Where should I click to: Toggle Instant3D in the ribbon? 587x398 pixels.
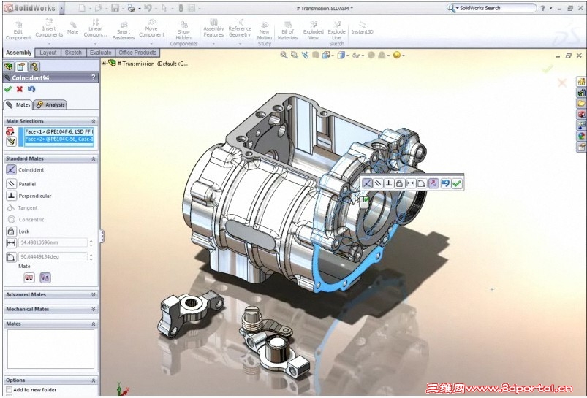pos(362,28)
